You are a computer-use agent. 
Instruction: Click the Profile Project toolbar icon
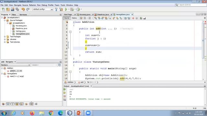[x=78, y=9]
